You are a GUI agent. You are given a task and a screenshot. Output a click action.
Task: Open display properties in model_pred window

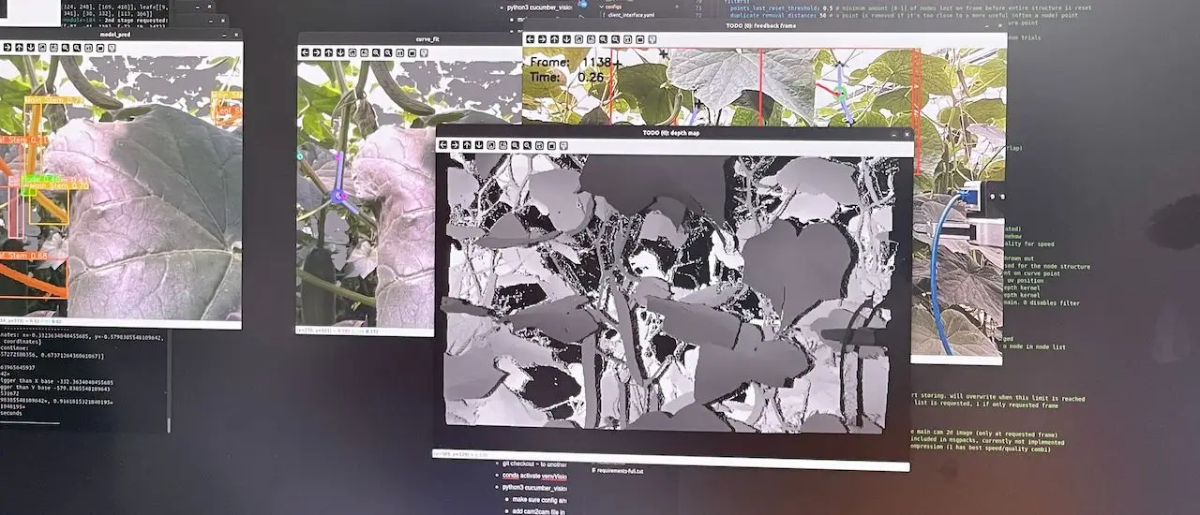[112, 48]
